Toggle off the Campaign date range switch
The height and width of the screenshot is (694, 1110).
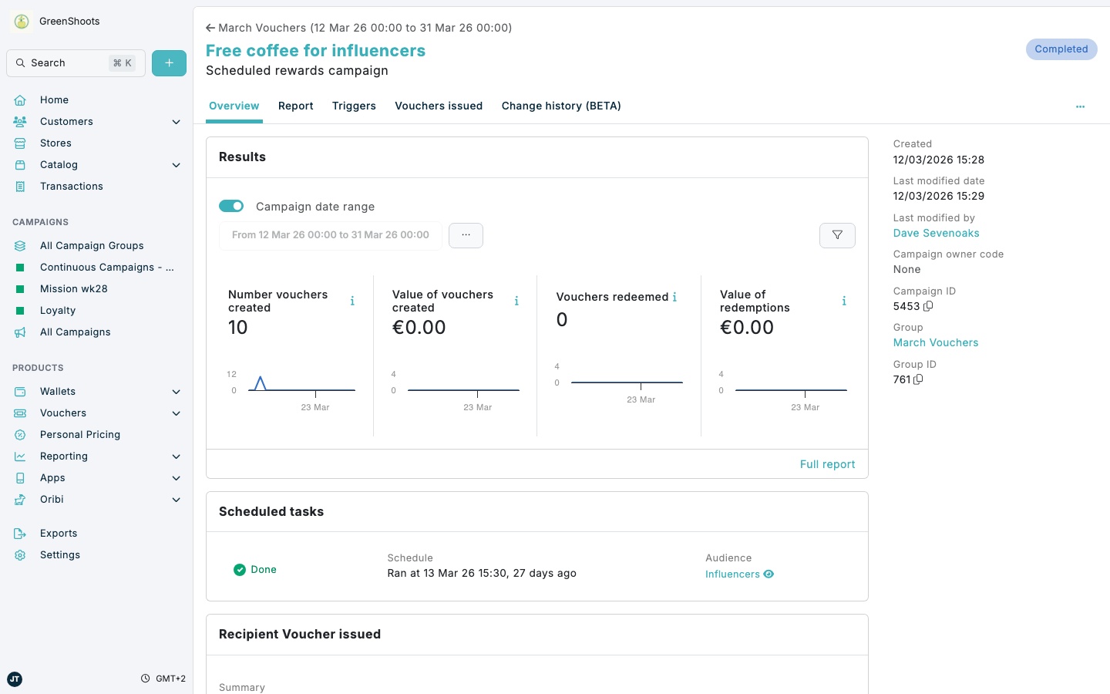[230, 206]
